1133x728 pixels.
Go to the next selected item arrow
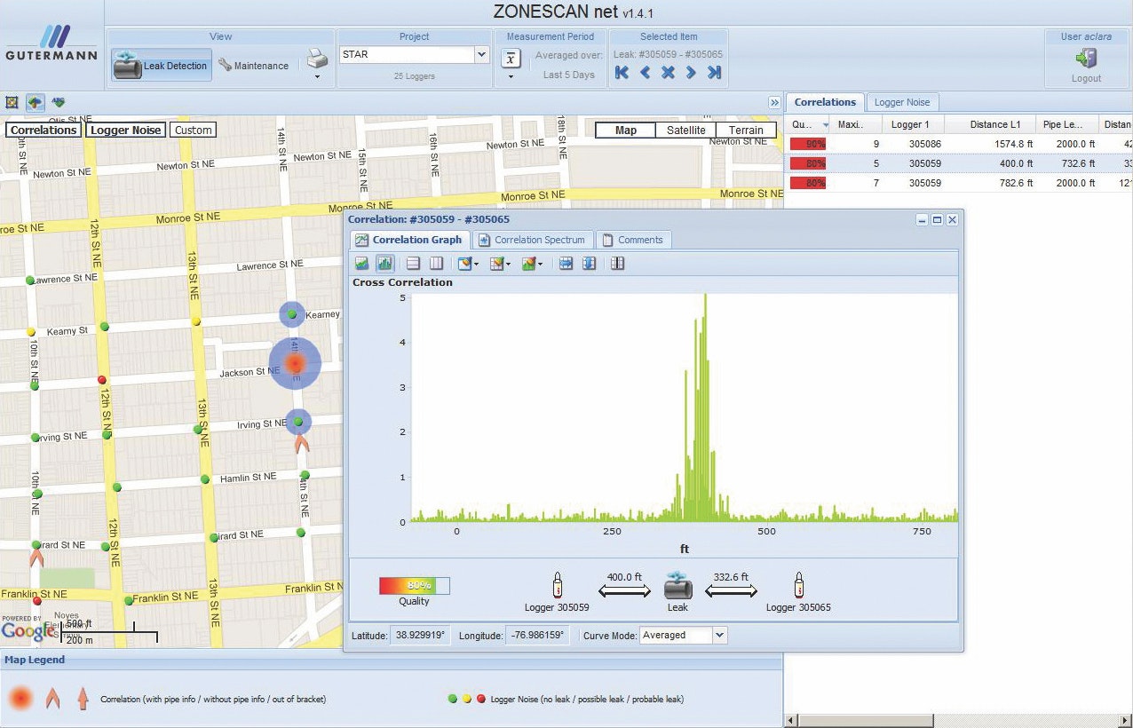click(691, 73)
